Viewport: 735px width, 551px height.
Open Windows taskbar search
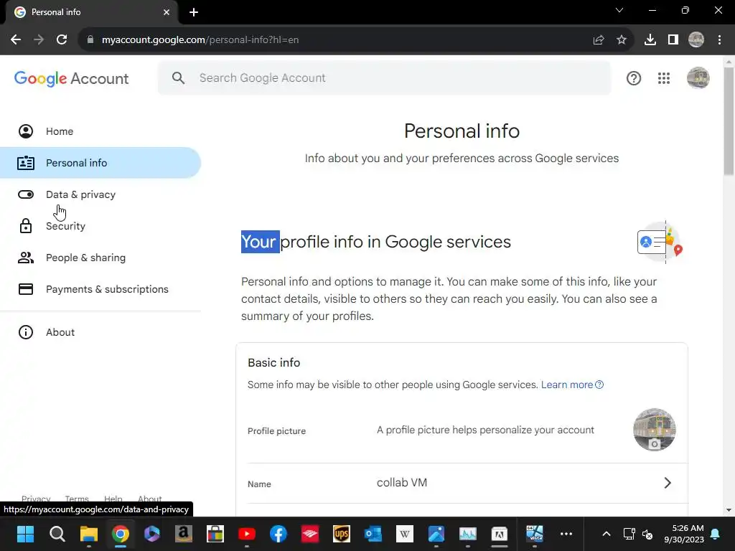pyautogui.click(x=57, y=534)
